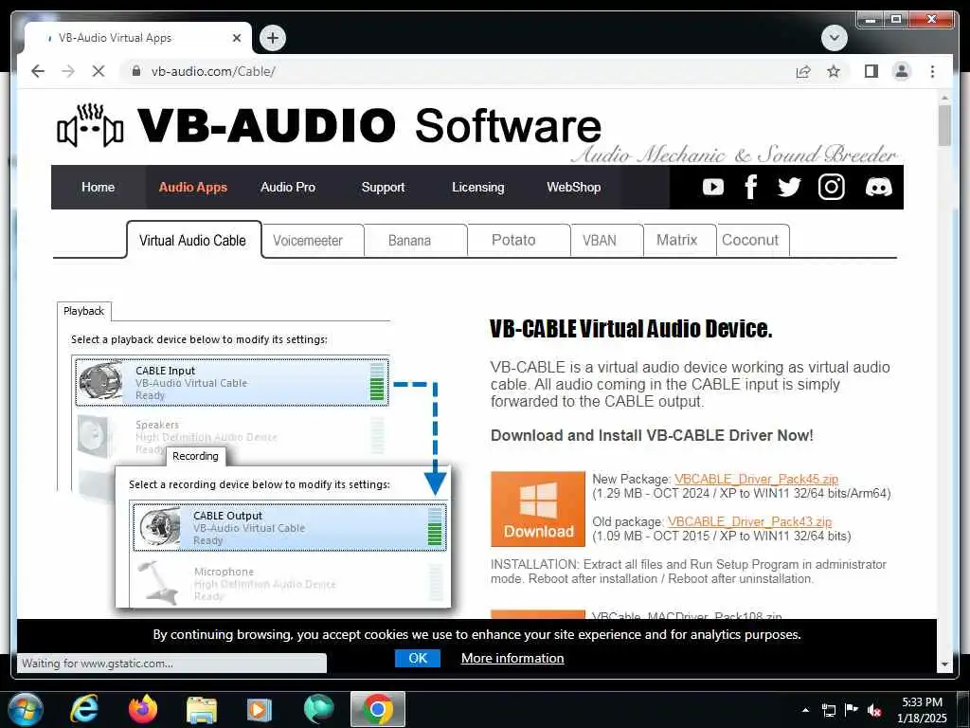The height and width of the screenshot is (728, 970).
Task: Open the VB-Audio Facebook page icon
Action: tap(750, 187)
